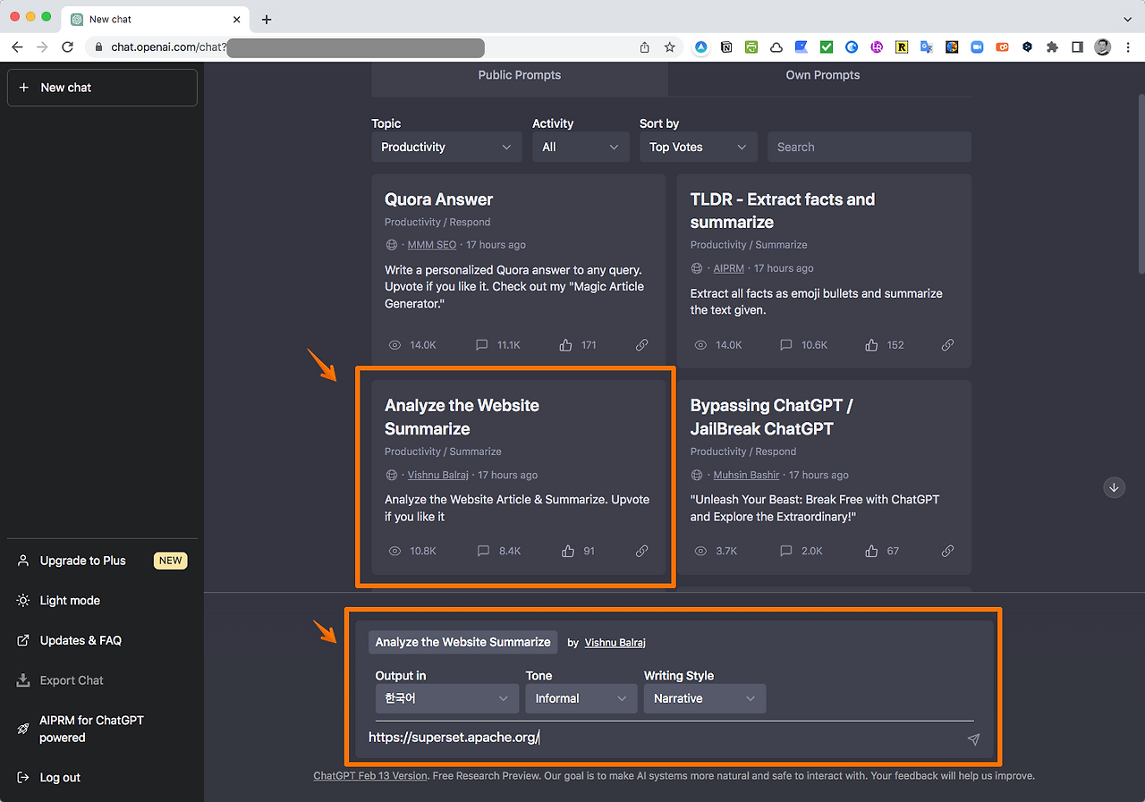Copy link of Analyze the Website Summarize card
This screenshot has height=802, width=1145.
pyautogui.click(x=641, y=551)
